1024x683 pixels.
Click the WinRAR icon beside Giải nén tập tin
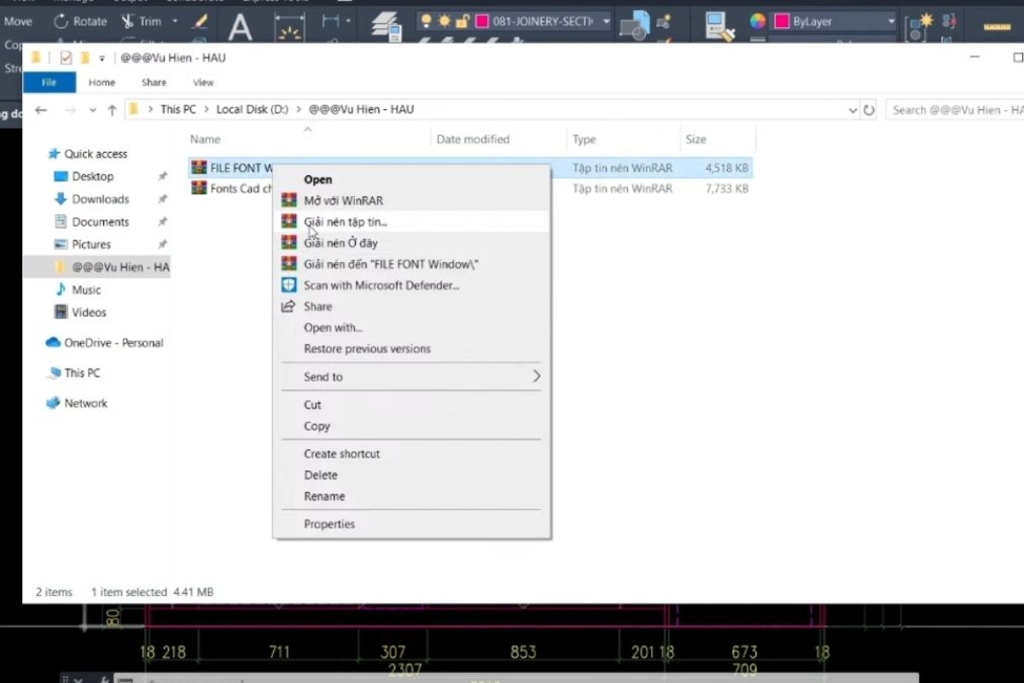click(289, 222)
